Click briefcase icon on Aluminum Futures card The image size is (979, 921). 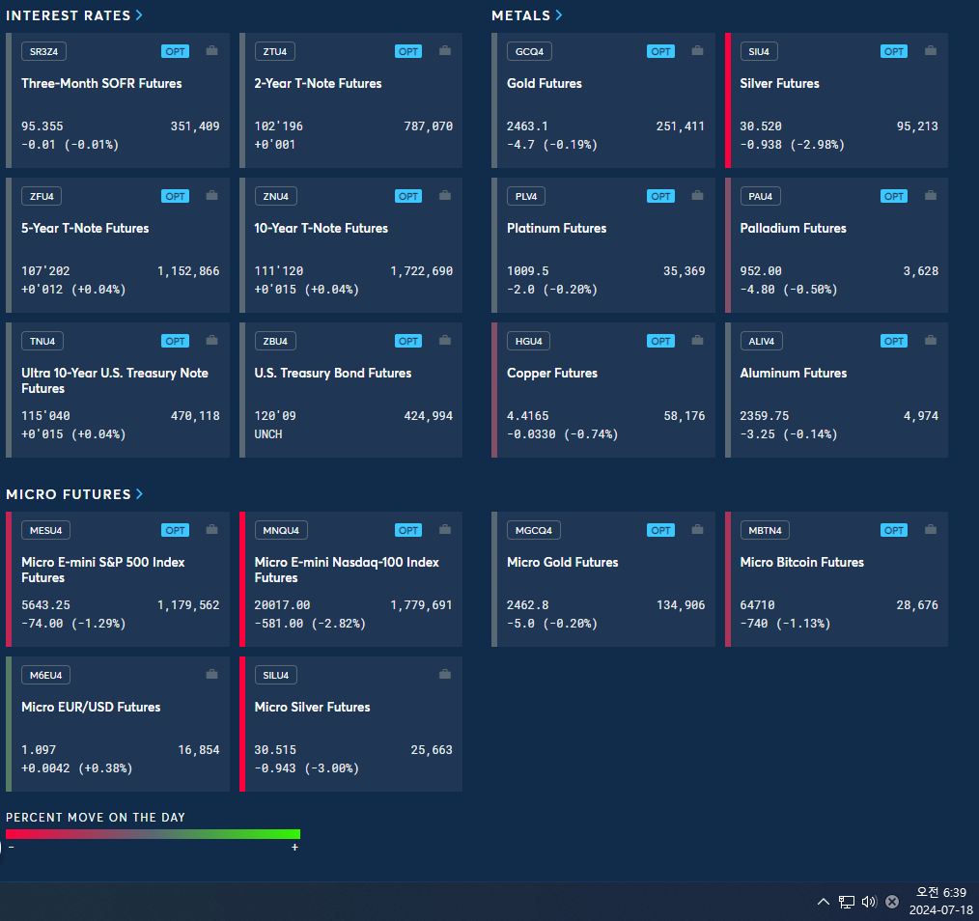[x=931, y=340]
